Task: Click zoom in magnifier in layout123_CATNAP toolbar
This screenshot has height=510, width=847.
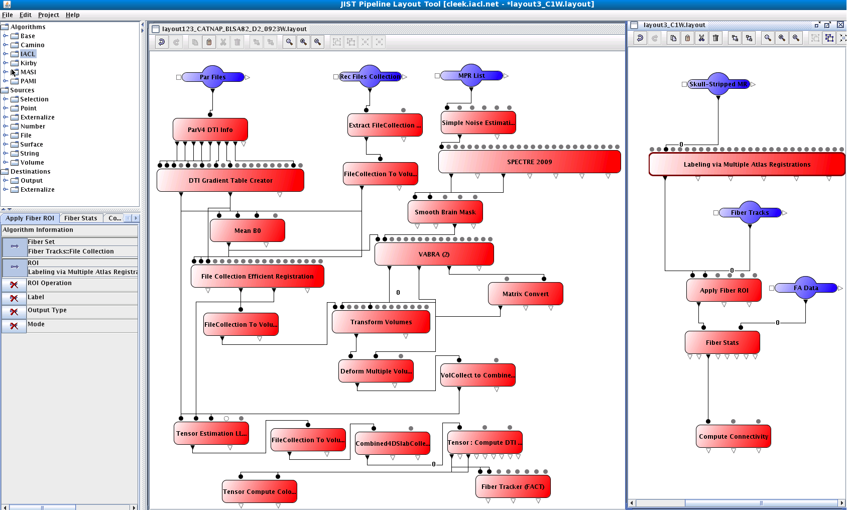Action: (x=303, y=42)
